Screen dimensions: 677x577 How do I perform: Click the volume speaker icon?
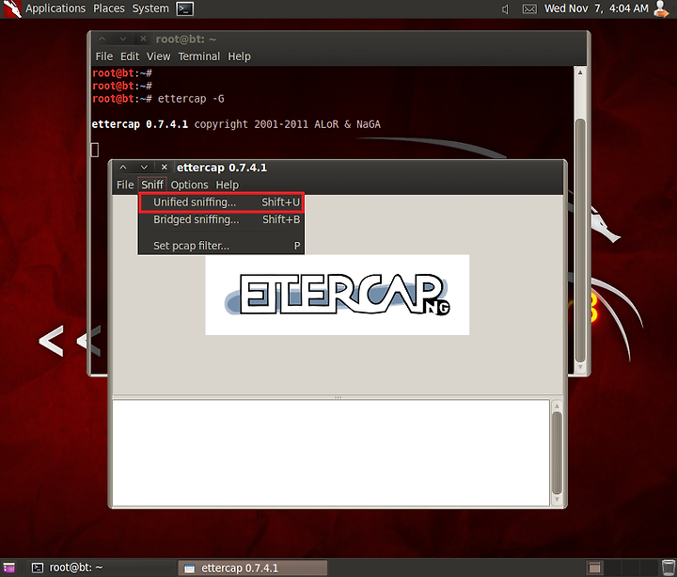[505, 8]
